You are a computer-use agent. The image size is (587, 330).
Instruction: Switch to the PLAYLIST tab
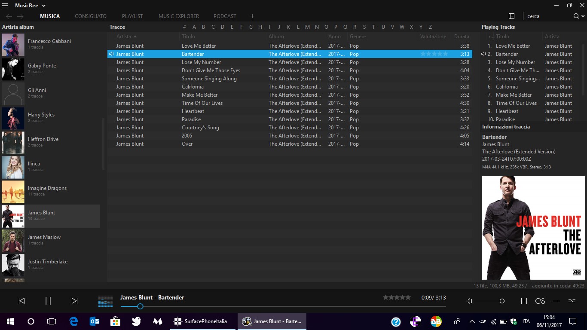pyautogui.click(x=132, y=16)
